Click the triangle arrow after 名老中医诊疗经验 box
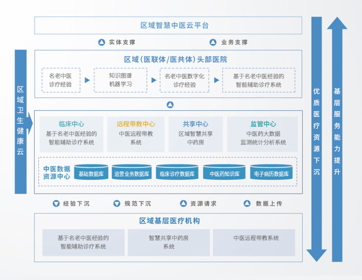Viewport: 362px width, 280px height. pyautogui.click(x=87, y=80)
